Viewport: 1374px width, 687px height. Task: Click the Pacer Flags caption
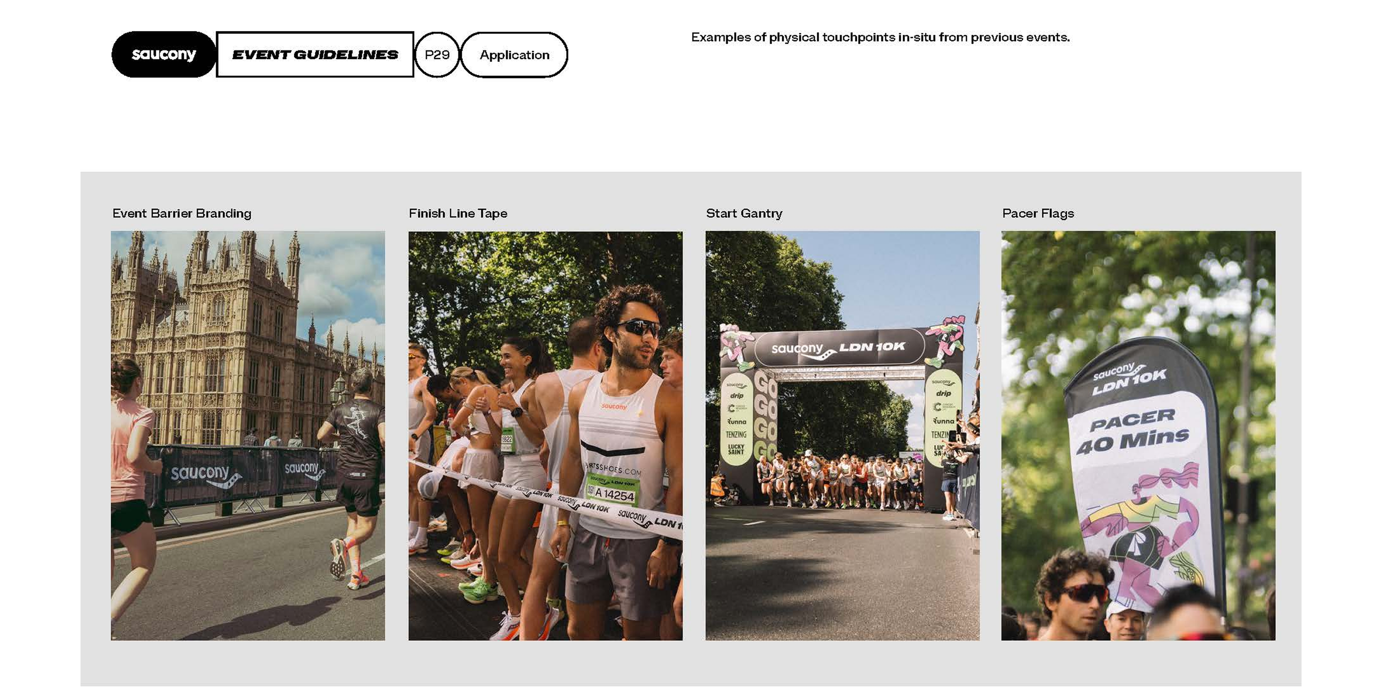(x=1038, y=213)
